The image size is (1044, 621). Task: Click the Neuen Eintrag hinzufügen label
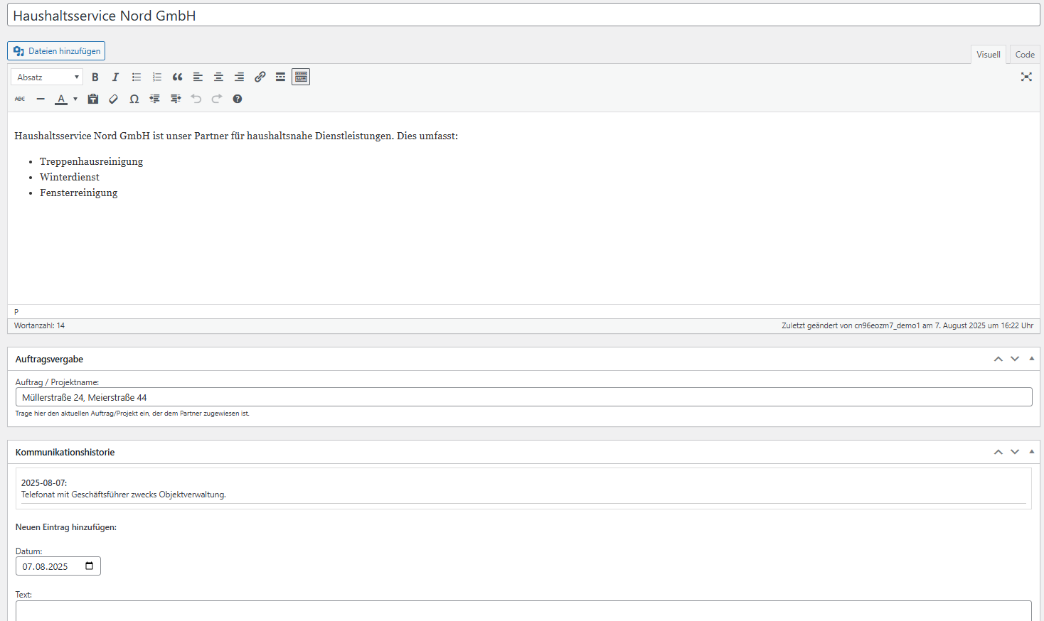click(x=66, y=527)
